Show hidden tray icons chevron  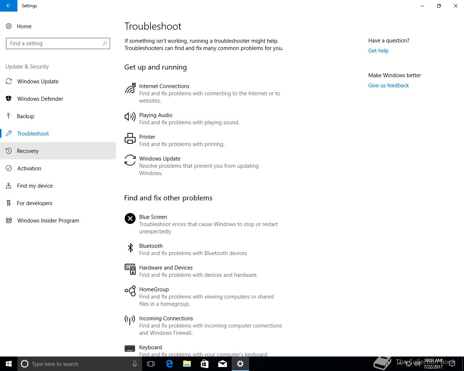(x=400, y=364)
